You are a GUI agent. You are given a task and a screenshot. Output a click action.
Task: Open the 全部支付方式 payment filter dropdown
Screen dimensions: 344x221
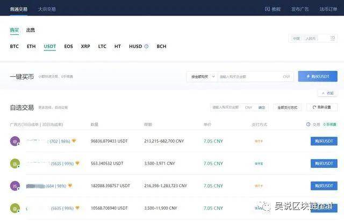pos(288,107)
